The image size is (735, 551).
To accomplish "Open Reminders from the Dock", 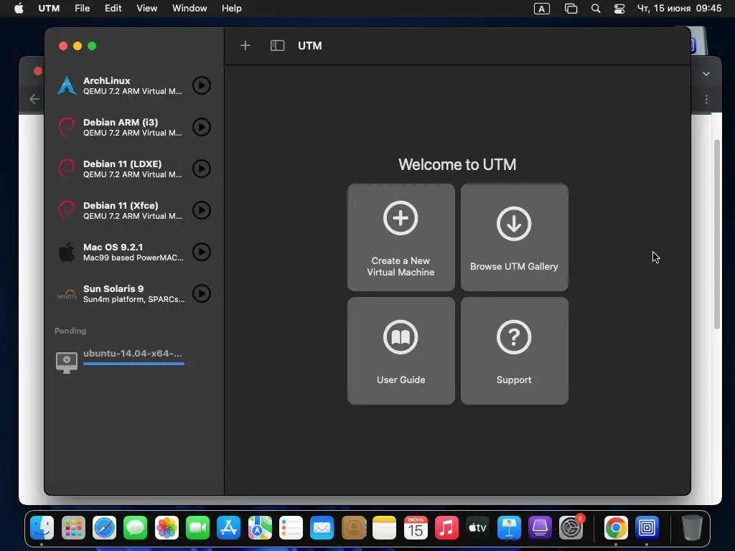I will [x=291, y=528].
